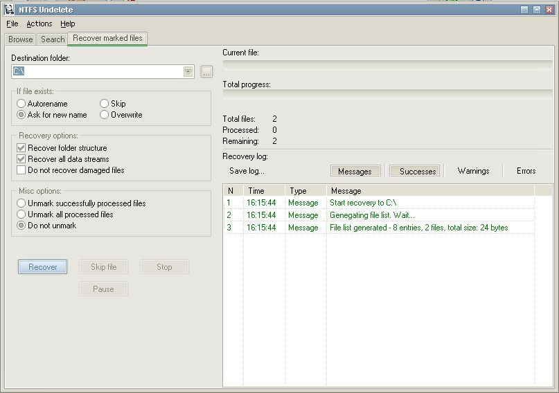Open the Help menu

click(x=67, y=24)
